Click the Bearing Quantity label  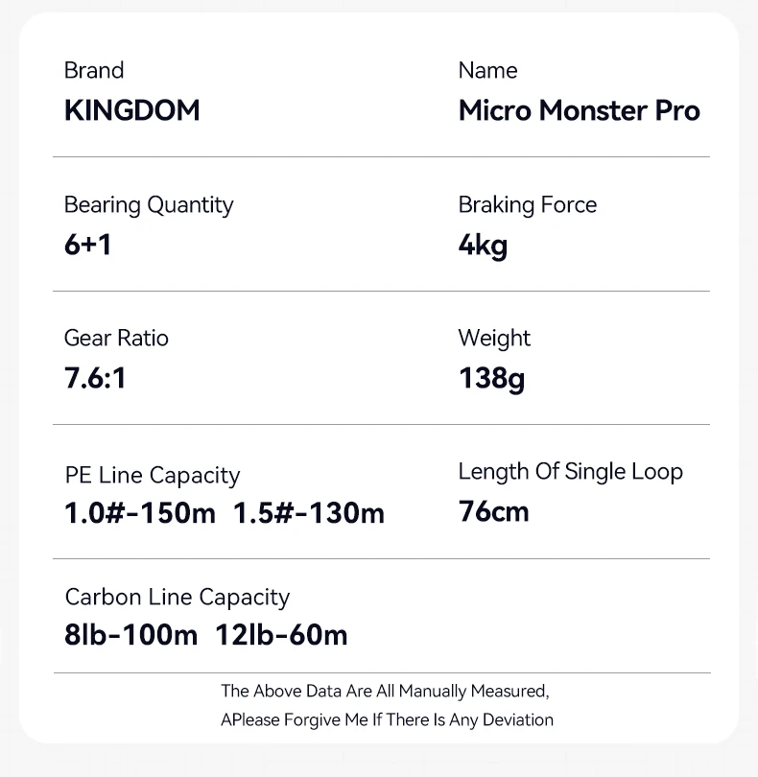coord(149,205)
